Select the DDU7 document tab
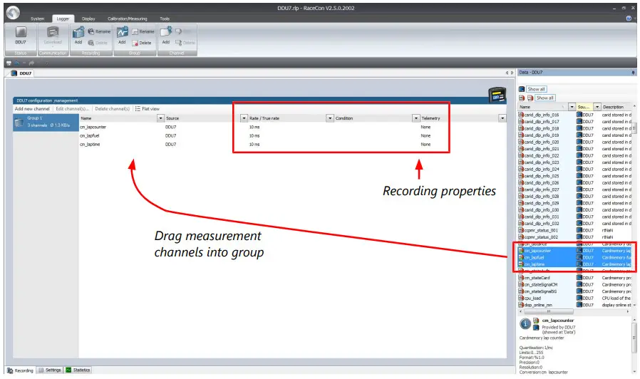This screenshot has height=379, width=640. [22, 73]
